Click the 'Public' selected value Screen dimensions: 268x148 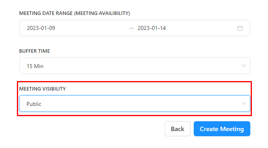point(34,104)
